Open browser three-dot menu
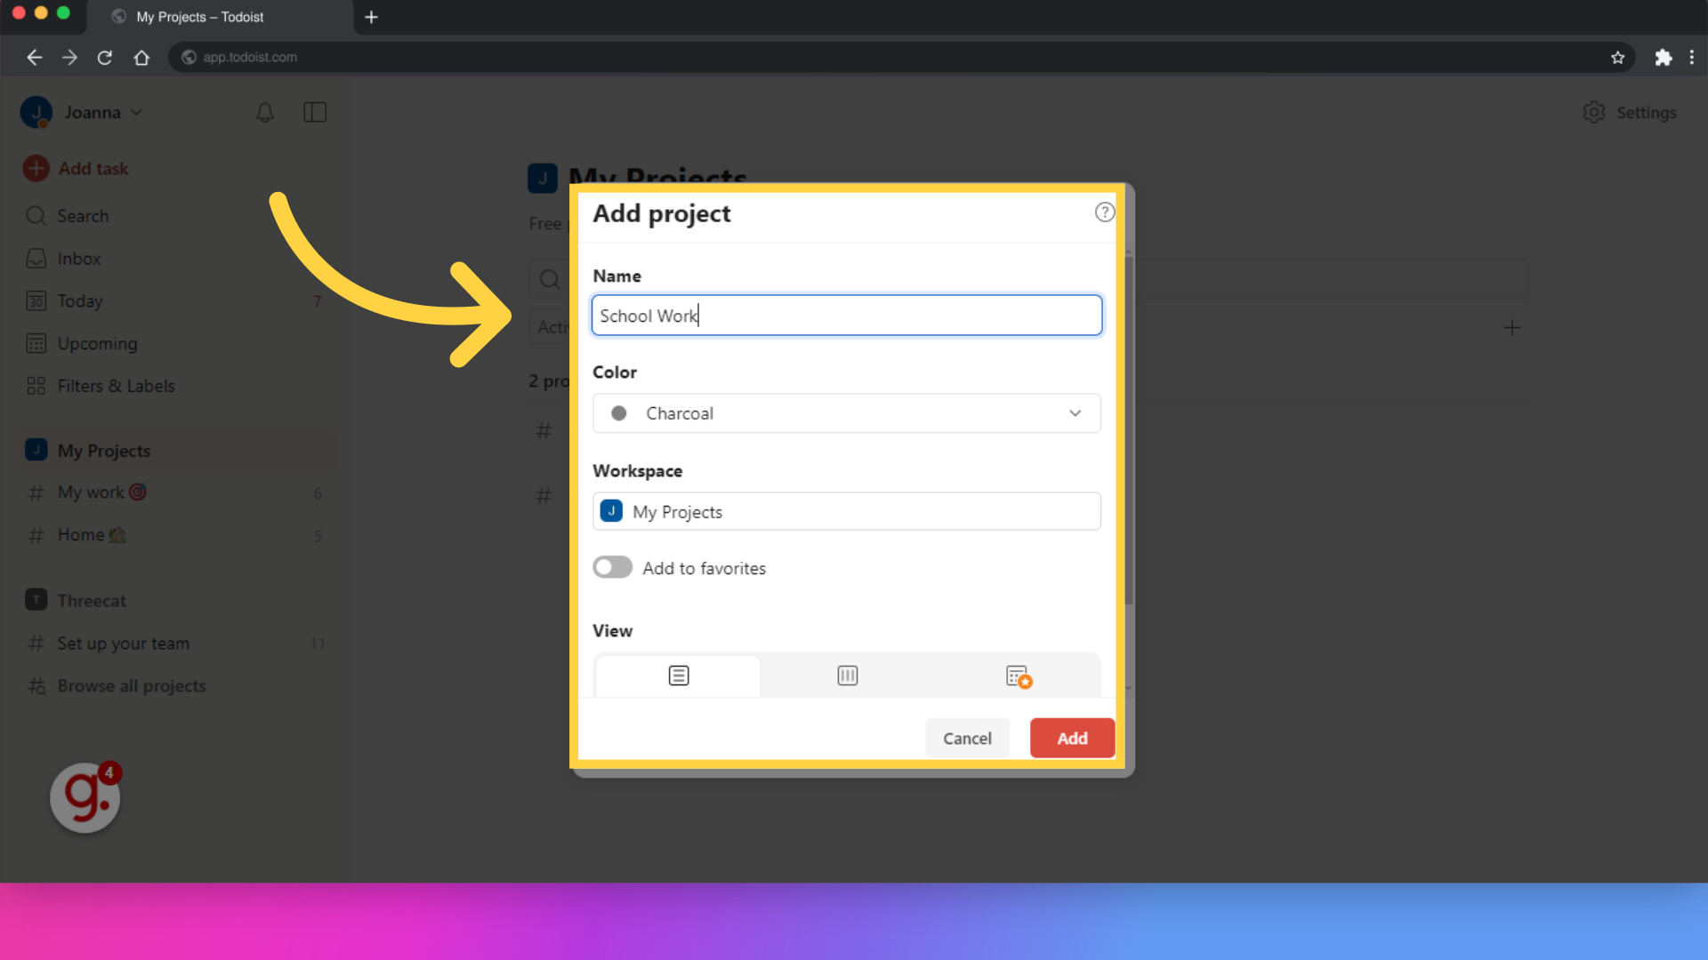 [1691, 57]
